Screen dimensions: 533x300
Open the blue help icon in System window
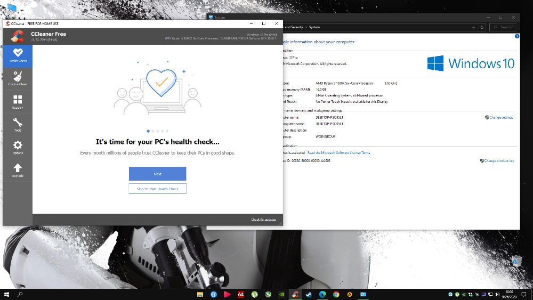pos(517,36)
